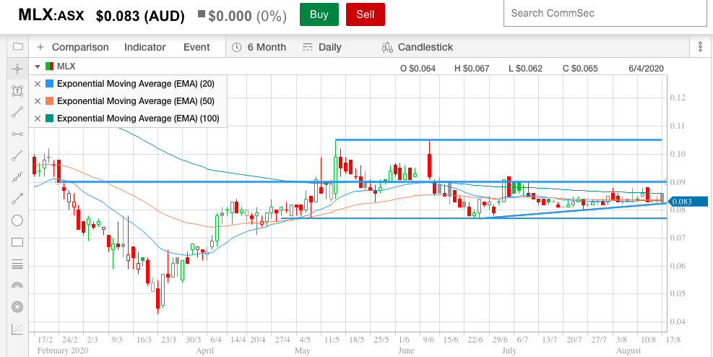The width and height of the screenshot is (713, 357).
Task: Select the blue resistance line near 0.105
Action: click(x=498, y=139)
